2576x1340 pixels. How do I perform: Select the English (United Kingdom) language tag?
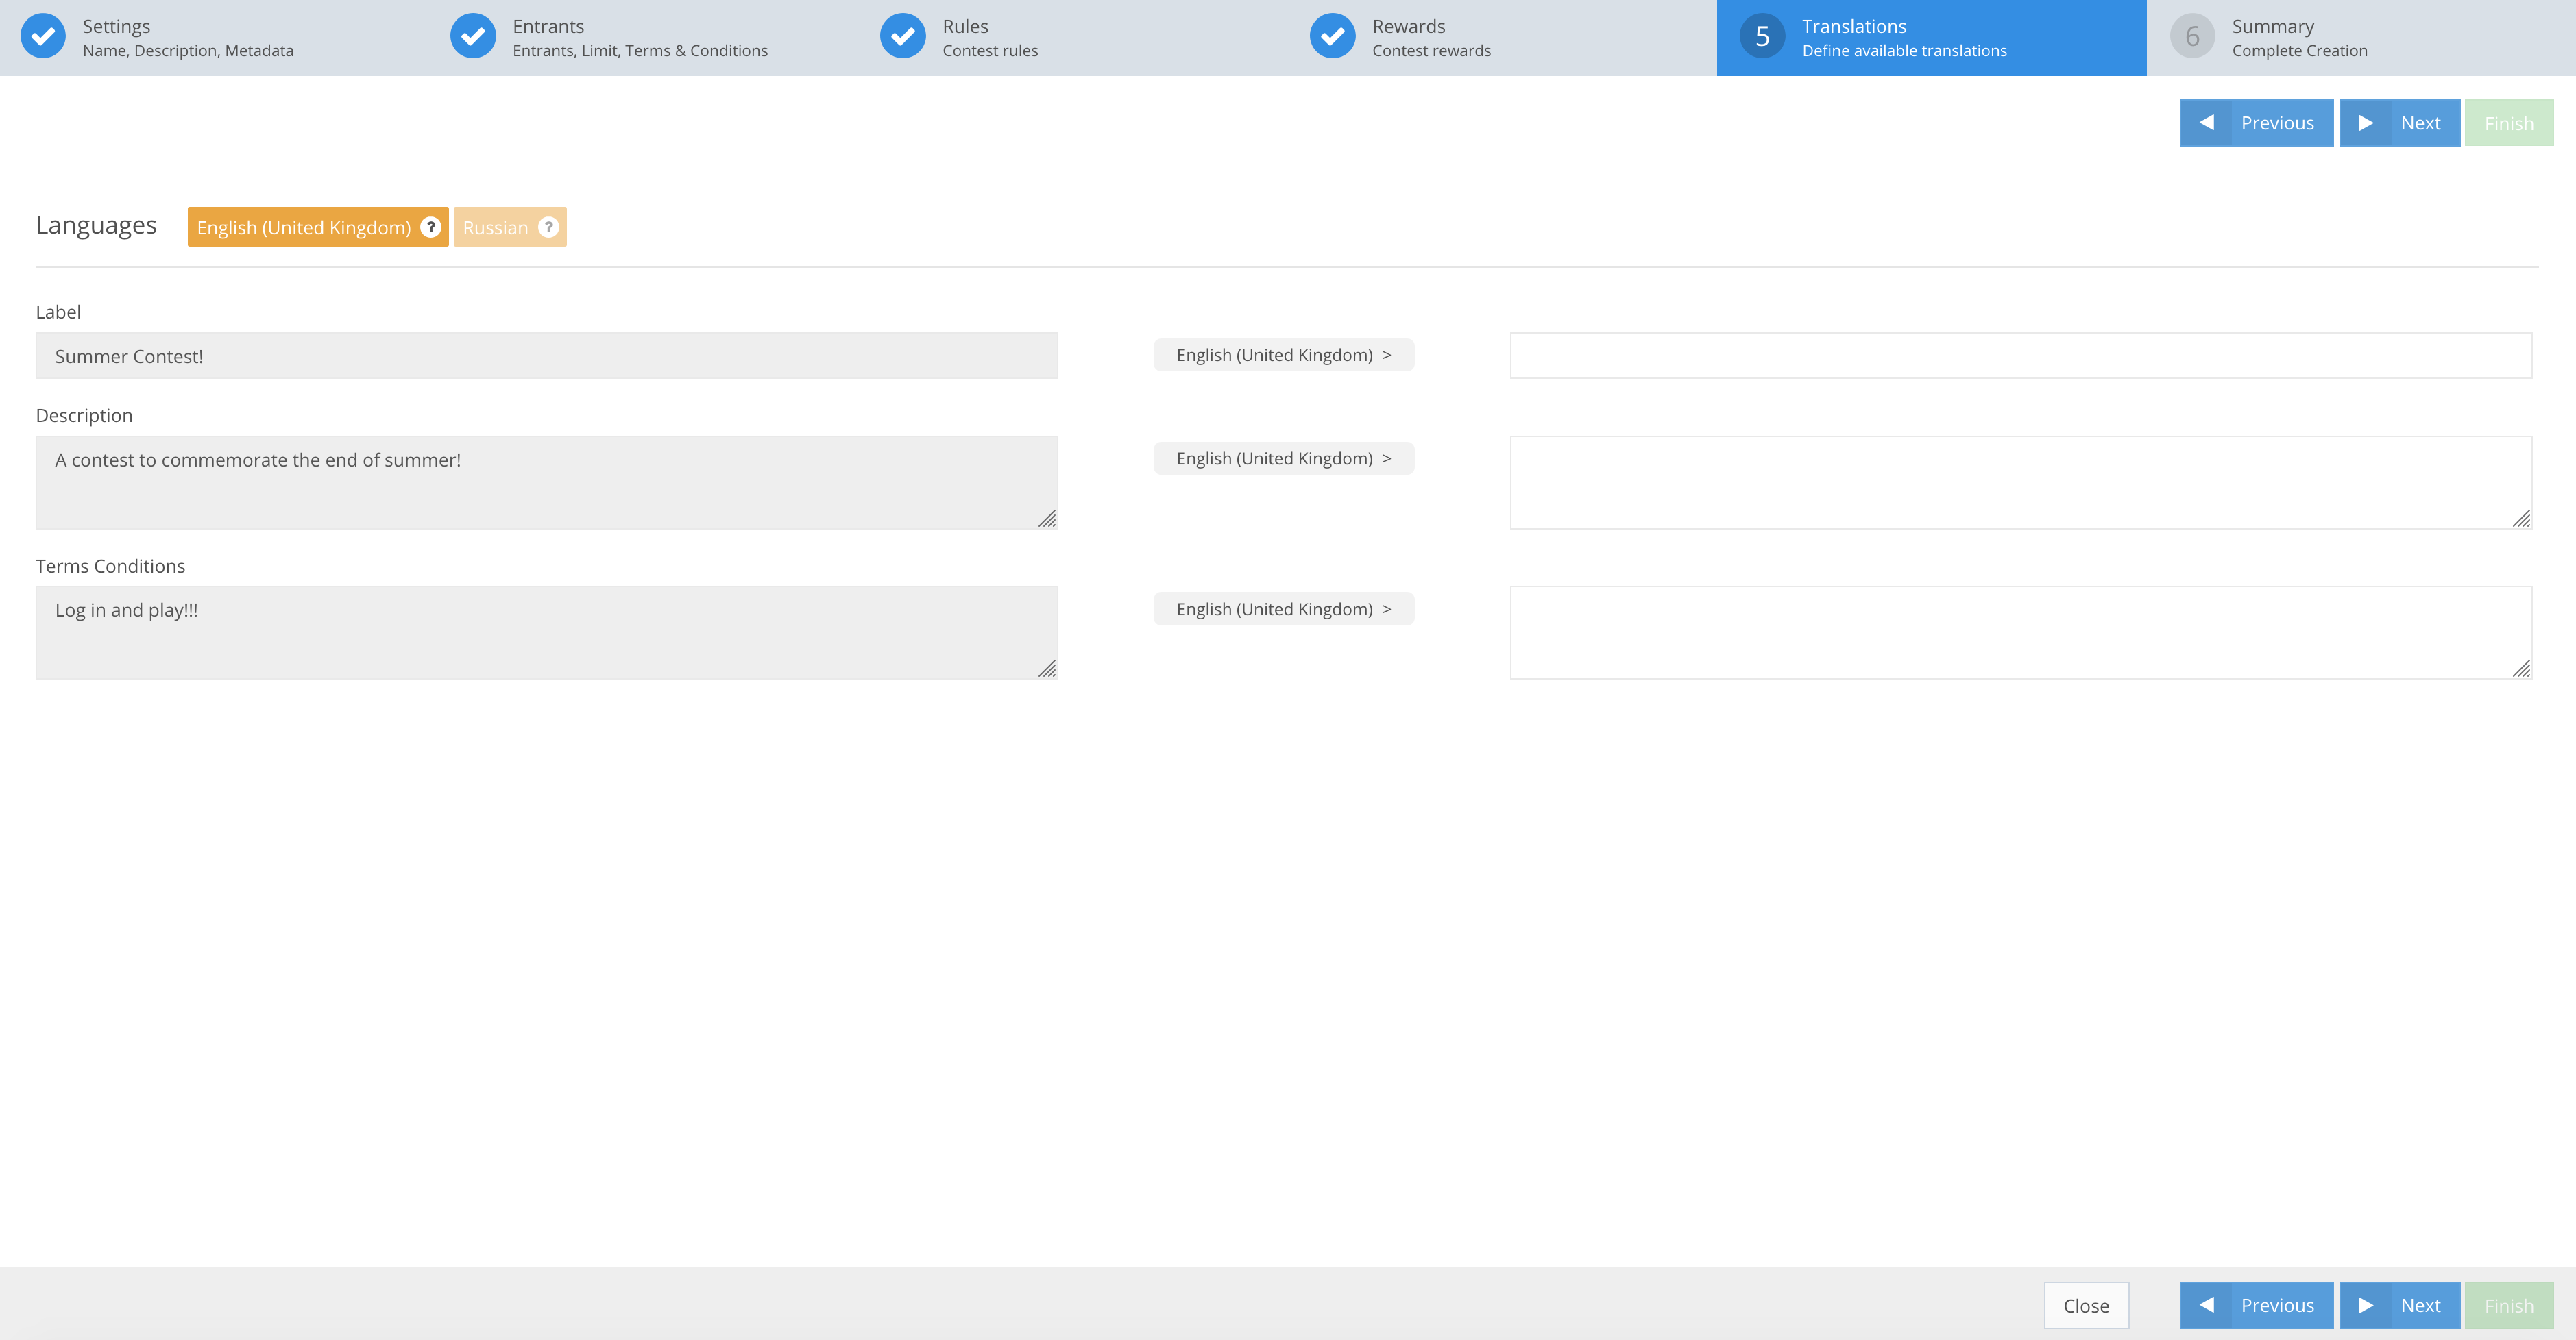(x=318, y=227)
